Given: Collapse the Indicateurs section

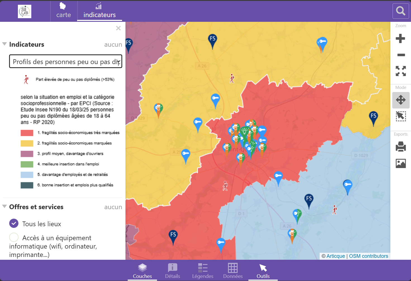Looking at the screenshot, I should tap(4, 44).
